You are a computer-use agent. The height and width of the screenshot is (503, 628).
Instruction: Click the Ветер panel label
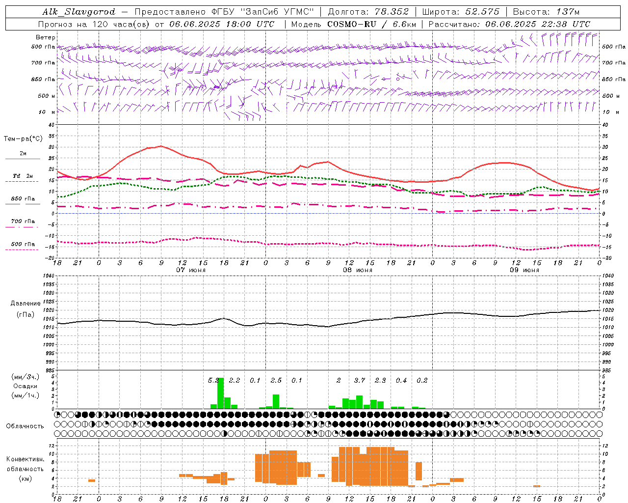pos(45,37)
